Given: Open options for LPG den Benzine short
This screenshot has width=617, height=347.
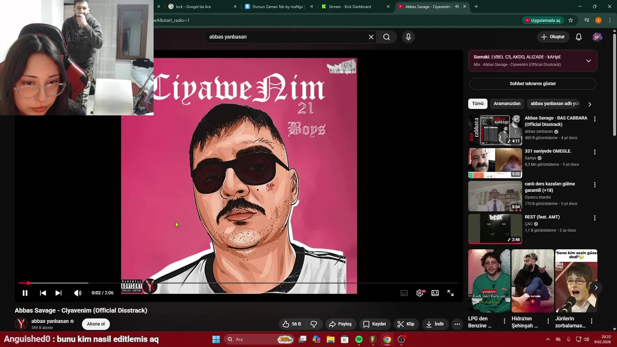Looking at the screenshot, I should point(505,321).
